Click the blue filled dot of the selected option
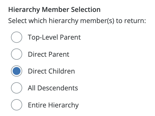The width and height of the screenshot is (155, 116). (16, 71)
